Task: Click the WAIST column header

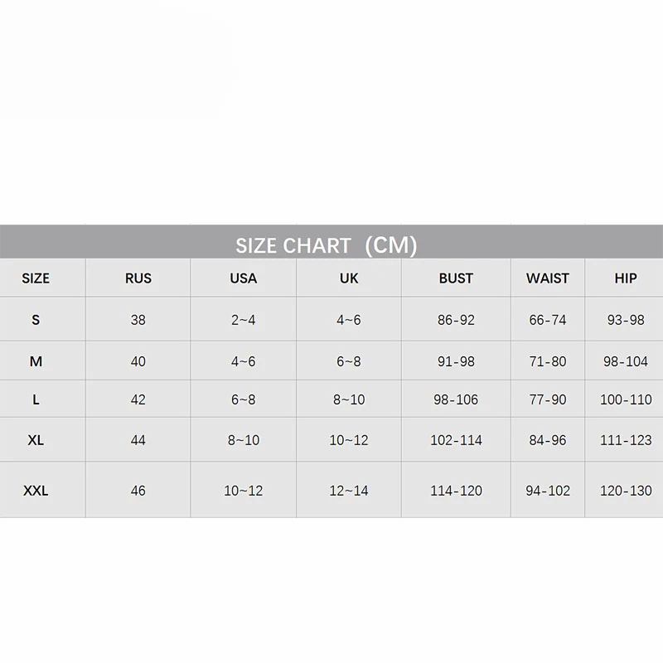Action: tap(548, 278)
